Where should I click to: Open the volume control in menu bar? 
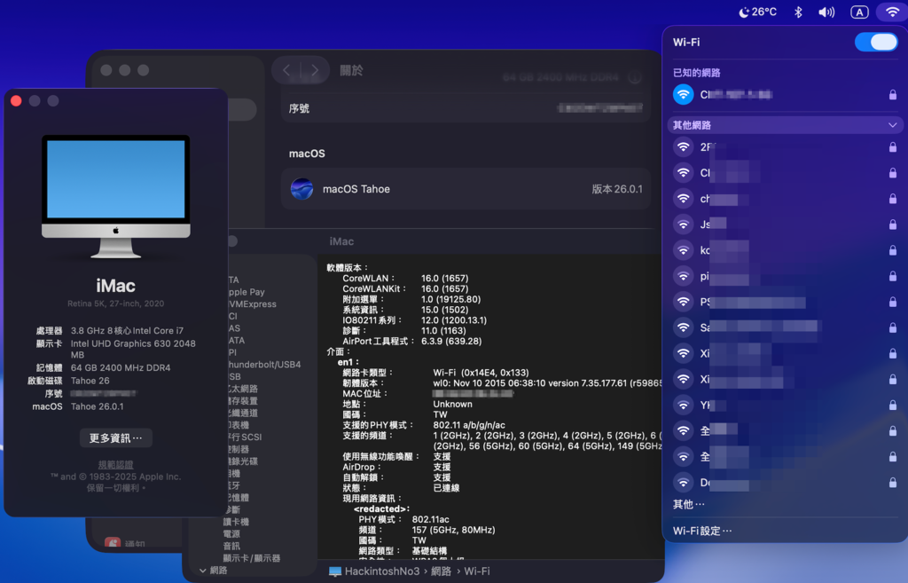tap(826, 12)
